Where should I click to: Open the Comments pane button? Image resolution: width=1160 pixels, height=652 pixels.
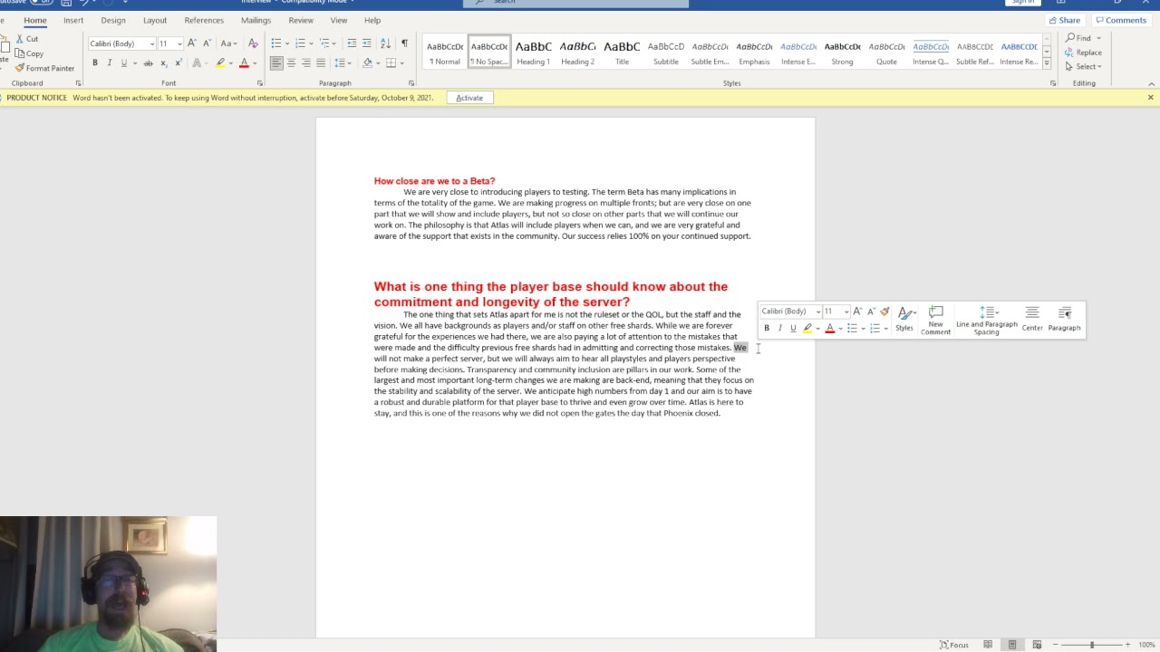click(x=1121, y=20)
